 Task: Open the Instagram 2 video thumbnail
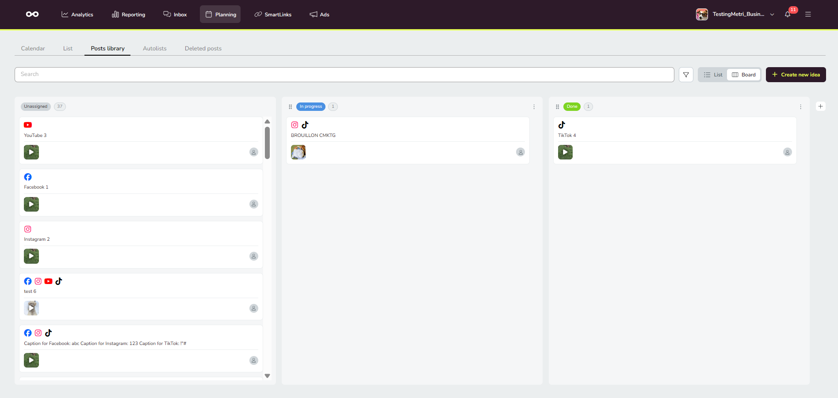pyautogui.click(x=31, y=256)
